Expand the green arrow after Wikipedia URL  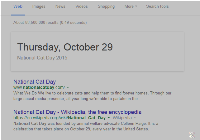(109, 118)
